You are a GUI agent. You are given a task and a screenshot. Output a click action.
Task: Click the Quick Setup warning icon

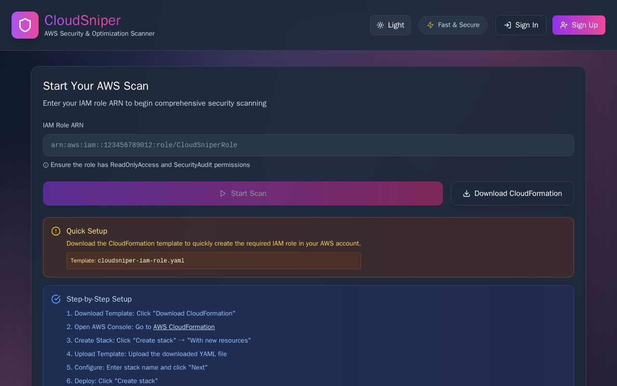pyautogui.click(x=56, y=231)
